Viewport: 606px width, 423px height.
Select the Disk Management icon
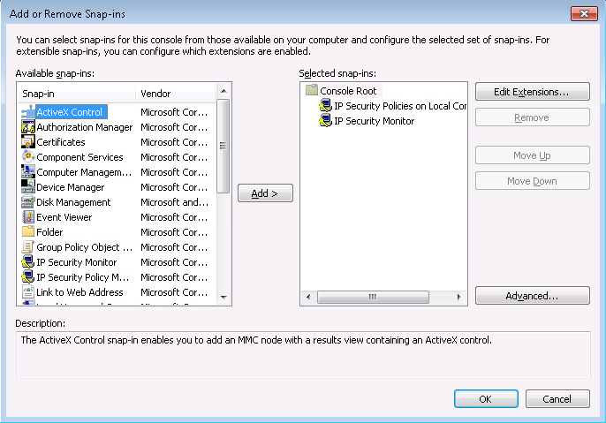[x=27, y=202]
